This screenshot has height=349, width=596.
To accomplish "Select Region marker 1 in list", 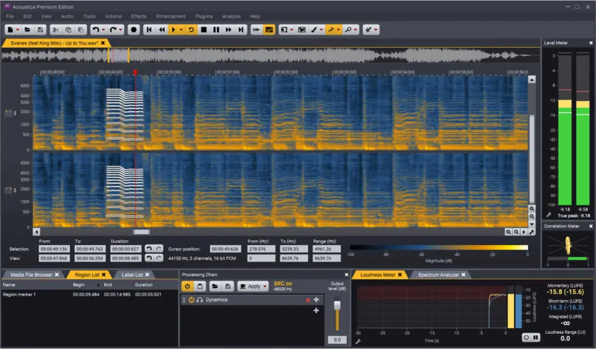I will 19,294.
